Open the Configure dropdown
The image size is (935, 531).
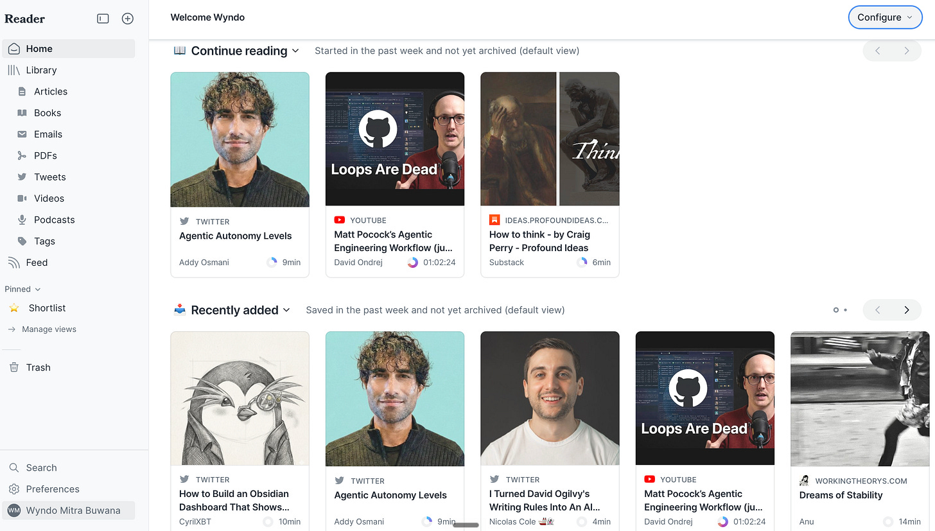(885, 17)
